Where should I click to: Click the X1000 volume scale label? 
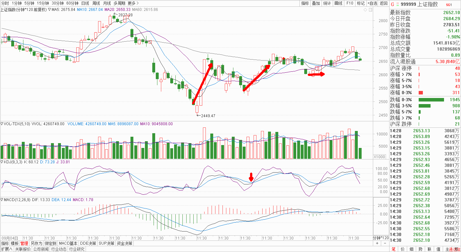[380, 157]
